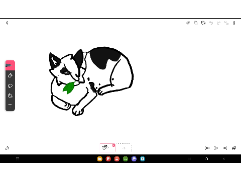Go to the next page with the arrow
The width and height of the screenshot is (241, 181).
tap(225, 148)
